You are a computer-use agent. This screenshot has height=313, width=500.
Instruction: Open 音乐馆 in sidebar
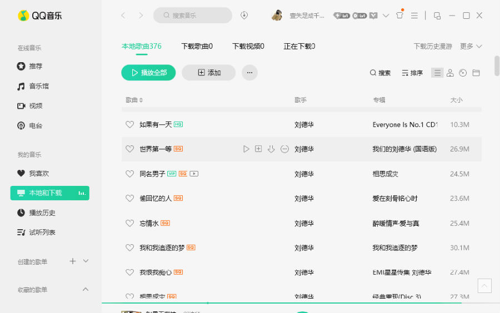coord(33,86)
